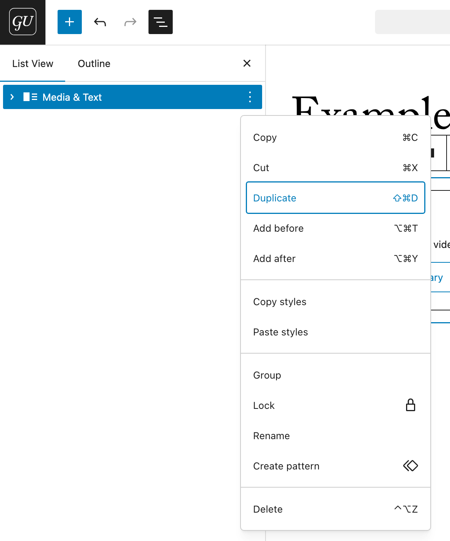Choose Cut from the block menu

tap(336, 168)
